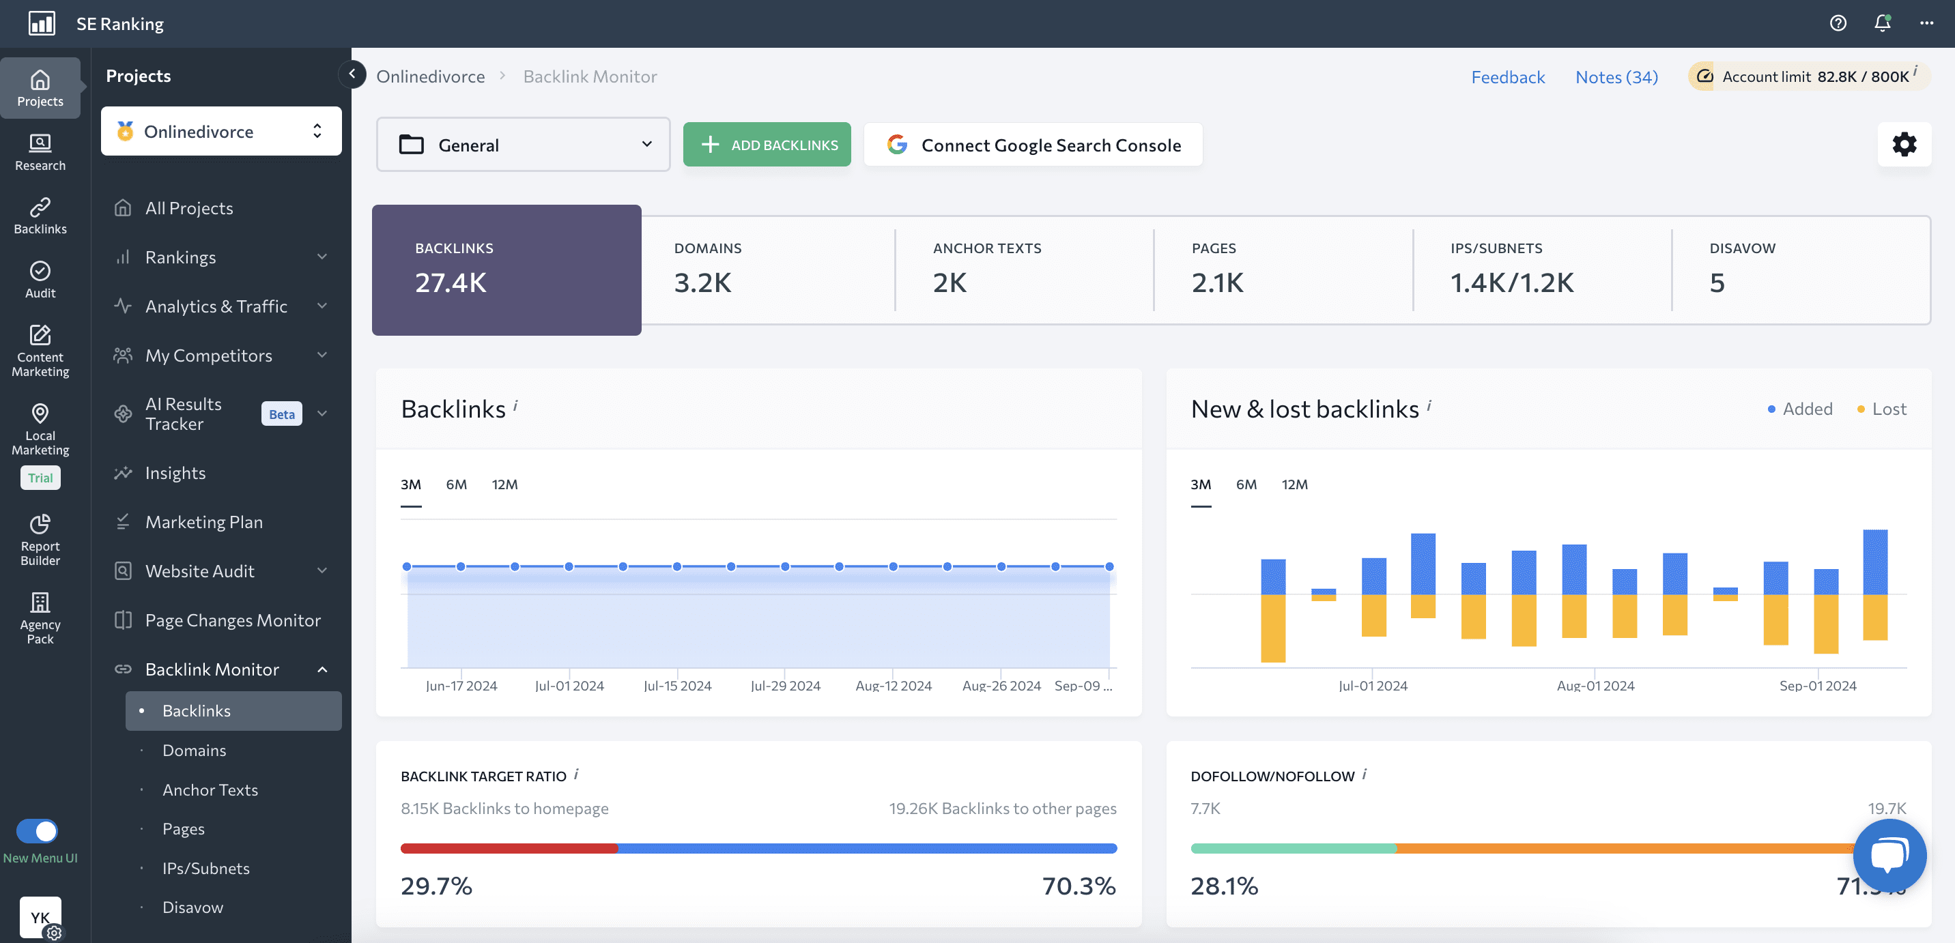Open the live chat bubble widget
1955x943 pixels.
tap(1889, 855)
